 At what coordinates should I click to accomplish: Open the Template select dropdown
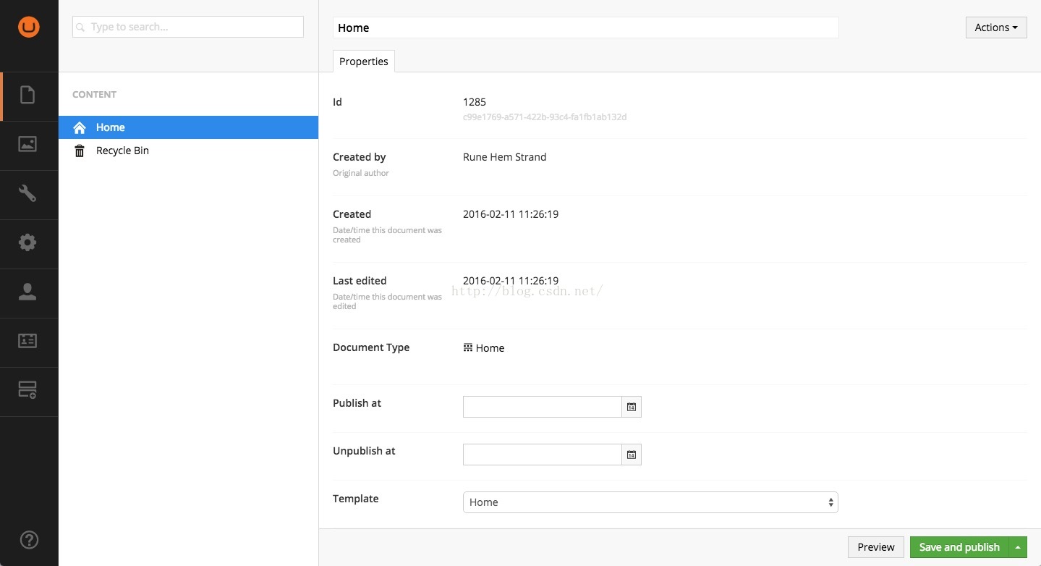(650, 502)
